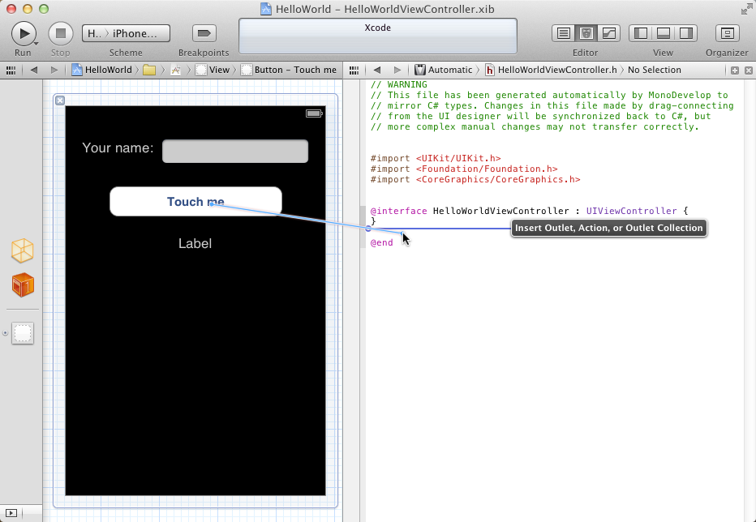
Task: Open the Scheme selector dropdown
Action: [126, 33]
